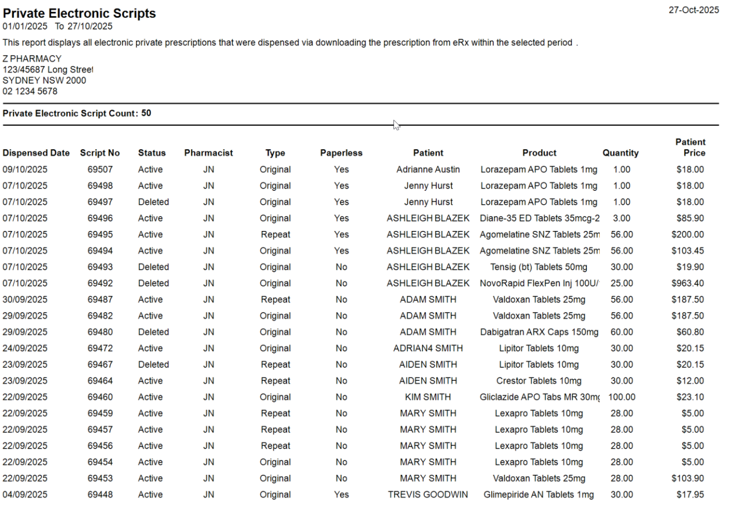Click patient name Adrianne Austin
Screen dimensions: 729x505
click(428, 169)
